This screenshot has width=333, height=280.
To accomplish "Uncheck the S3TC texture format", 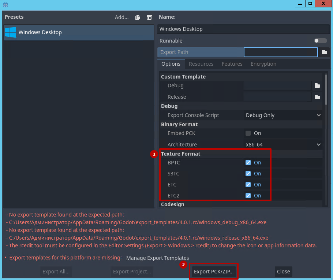I will tap(248, 174).
